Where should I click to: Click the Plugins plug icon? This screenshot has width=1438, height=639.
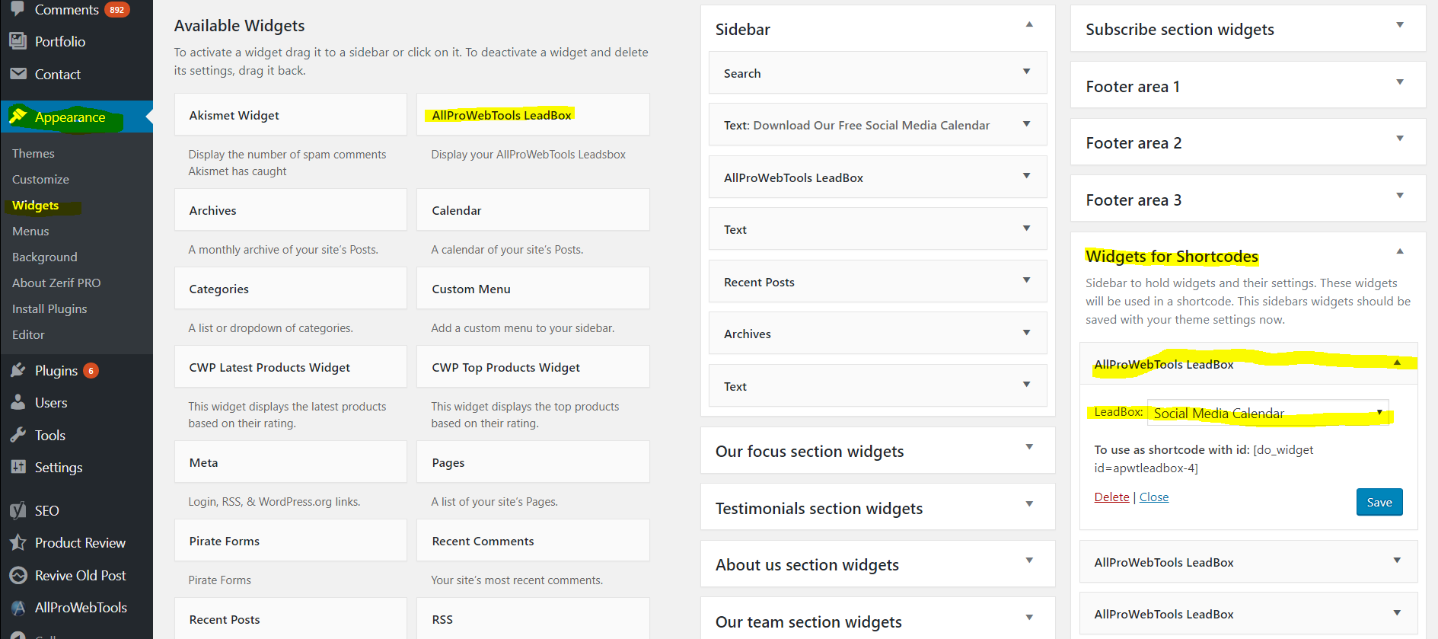pyautogui.click(x=18, y=370)
